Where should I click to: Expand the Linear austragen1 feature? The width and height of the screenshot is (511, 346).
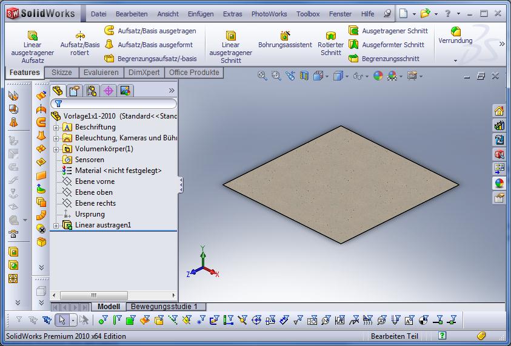tap(56, 226)
